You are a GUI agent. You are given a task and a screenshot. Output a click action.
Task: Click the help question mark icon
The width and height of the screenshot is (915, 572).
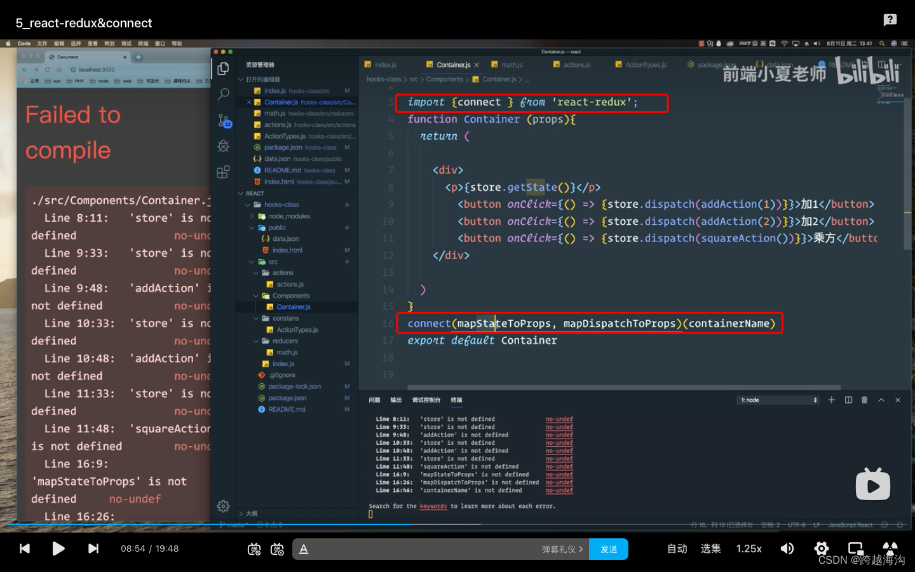click(x=890, y=20)
